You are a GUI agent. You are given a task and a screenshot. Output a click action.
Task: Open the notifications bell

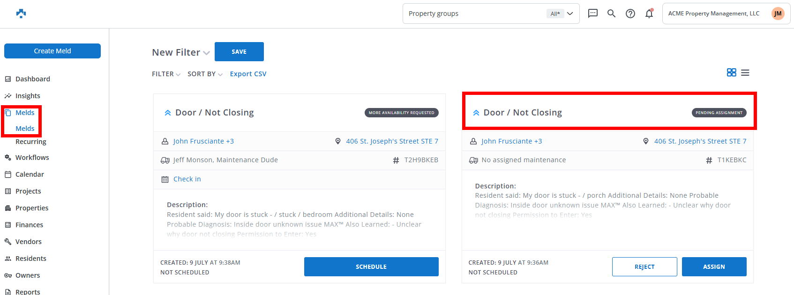click(649, 14)
